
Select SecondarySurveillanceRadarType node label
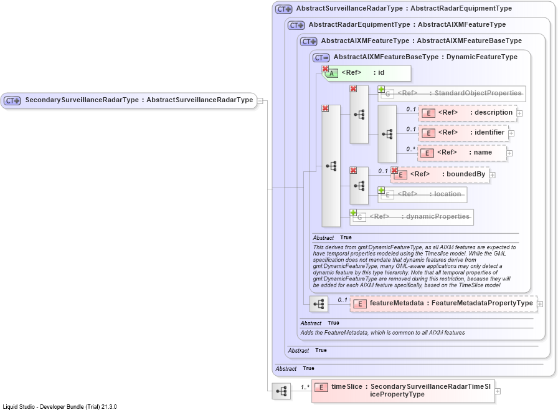(139, 100)
